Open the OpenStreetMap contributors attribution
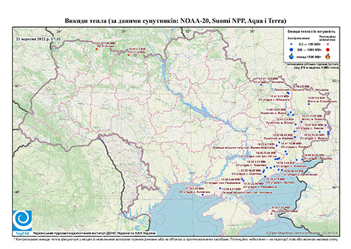 coord(302,233)
